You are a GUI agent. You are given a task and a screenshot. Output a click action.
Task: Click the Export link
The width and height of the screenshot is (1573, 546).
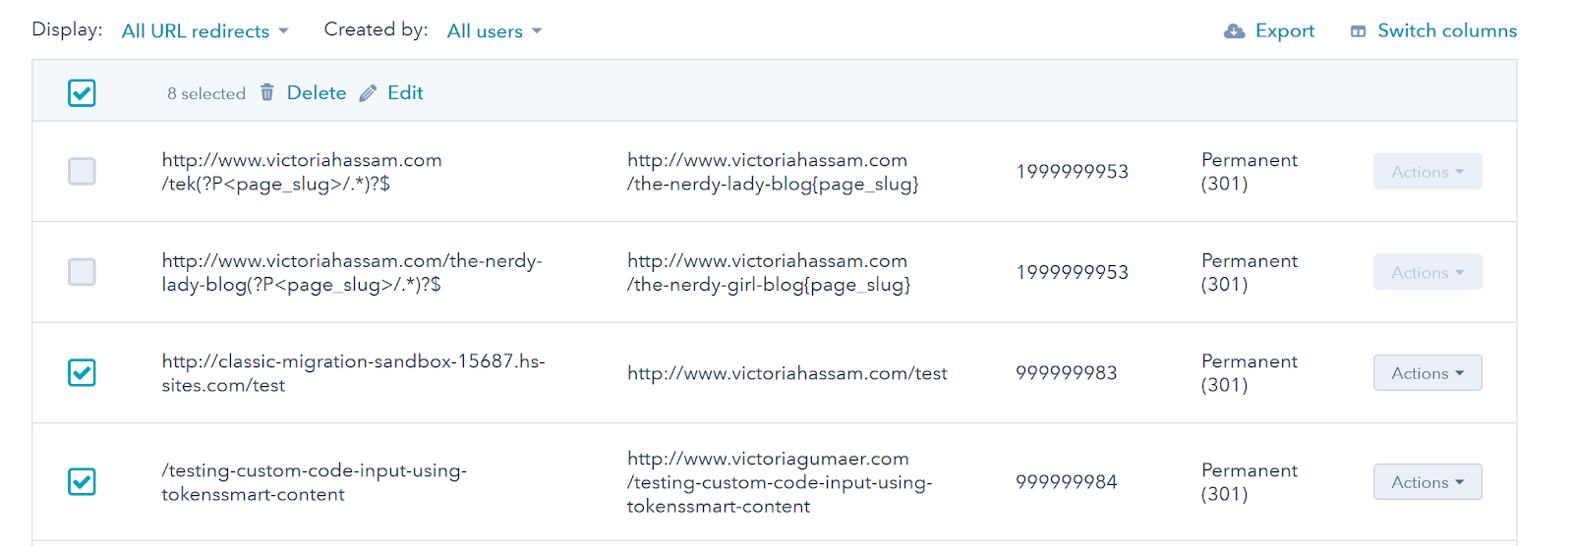point(1284,31)
